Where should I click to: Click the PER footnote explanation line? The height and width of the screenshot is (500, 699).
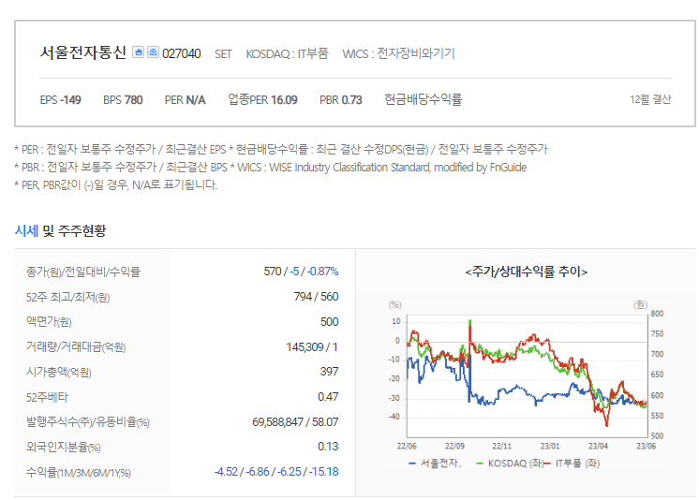[x=281, y=149]
